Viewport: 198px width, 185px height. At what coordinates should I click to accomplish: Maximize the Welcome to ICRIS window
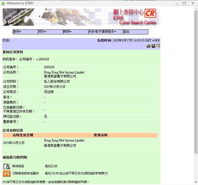[x=184, y=3]
